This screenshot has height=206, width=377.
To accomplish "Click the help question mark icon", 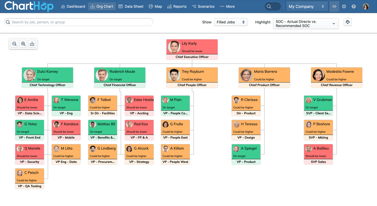I will 354,6.
